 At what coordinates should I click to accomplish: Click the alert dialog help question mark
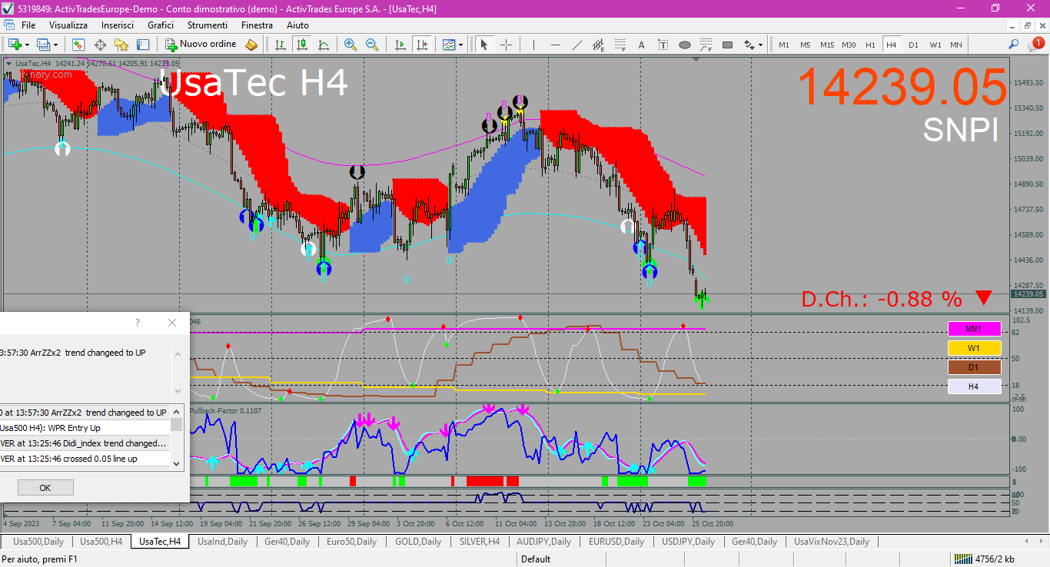coord(138,323)
